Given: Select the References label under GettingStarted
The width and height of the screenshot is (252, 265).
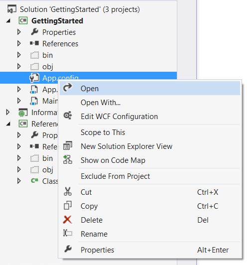Looking at the screenshot, I should coord(60,44).
